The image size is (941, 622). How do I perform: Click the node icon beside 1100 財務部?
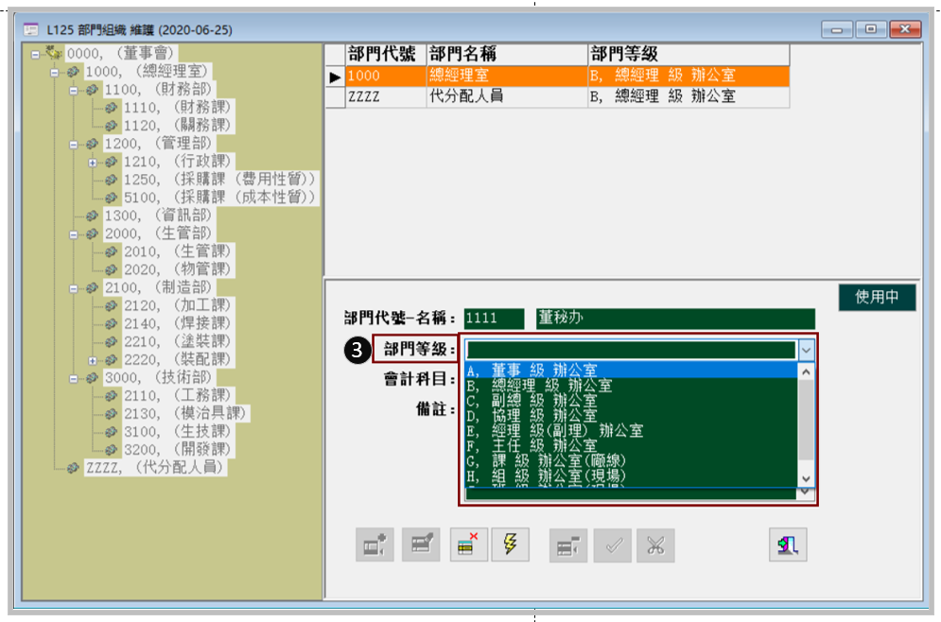[93, 90]
